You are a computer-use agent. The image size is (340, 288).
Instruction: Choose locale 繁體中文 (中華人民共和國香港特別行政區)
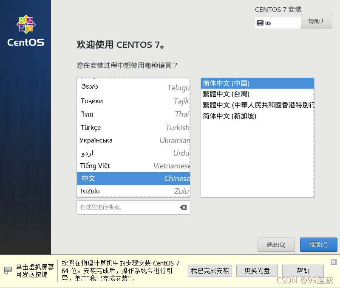(258, 105)
